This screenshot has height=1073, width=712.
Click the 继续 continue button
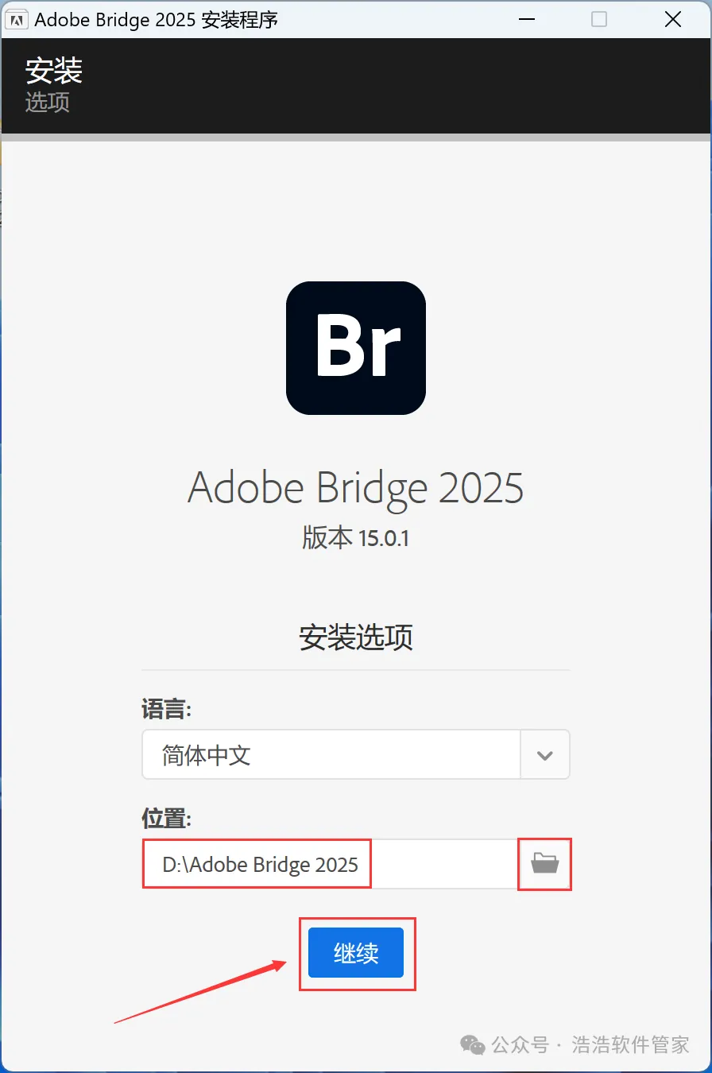pos(356,953)
